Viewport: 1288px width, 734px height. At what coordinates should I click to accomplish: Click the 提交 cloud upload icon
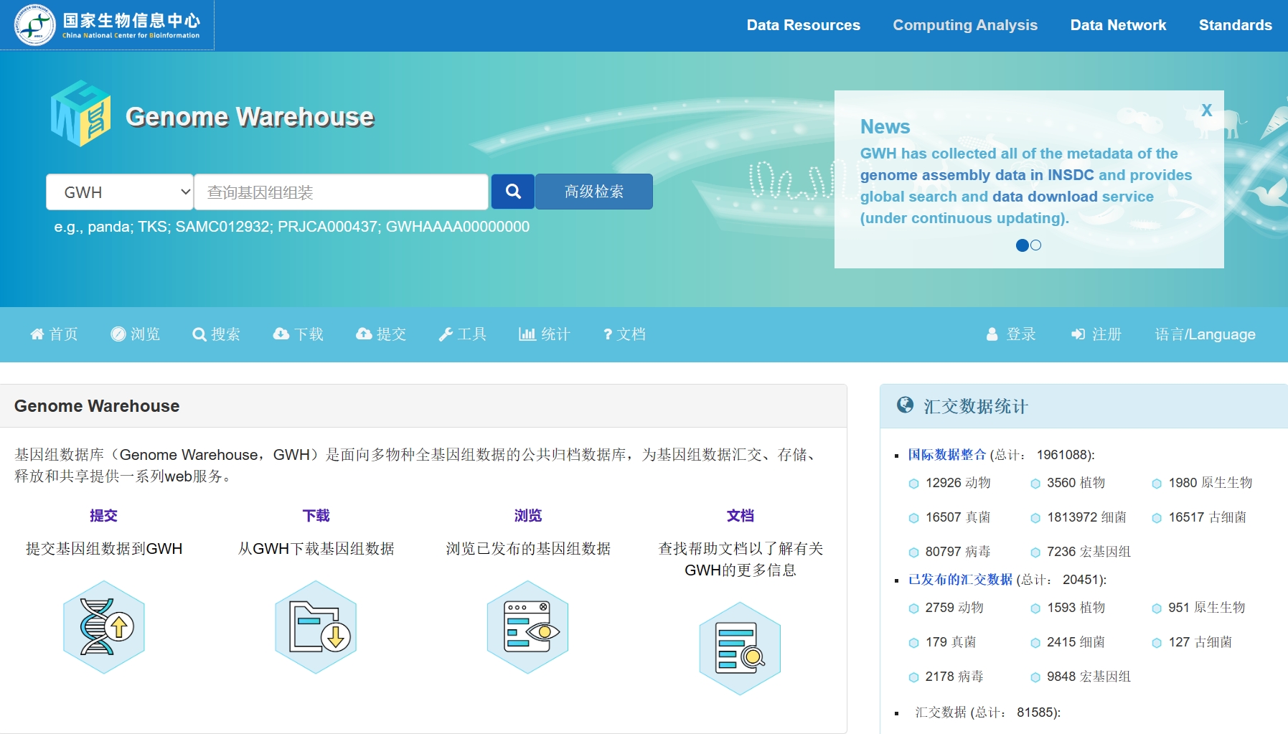click(x=364, y=334)
